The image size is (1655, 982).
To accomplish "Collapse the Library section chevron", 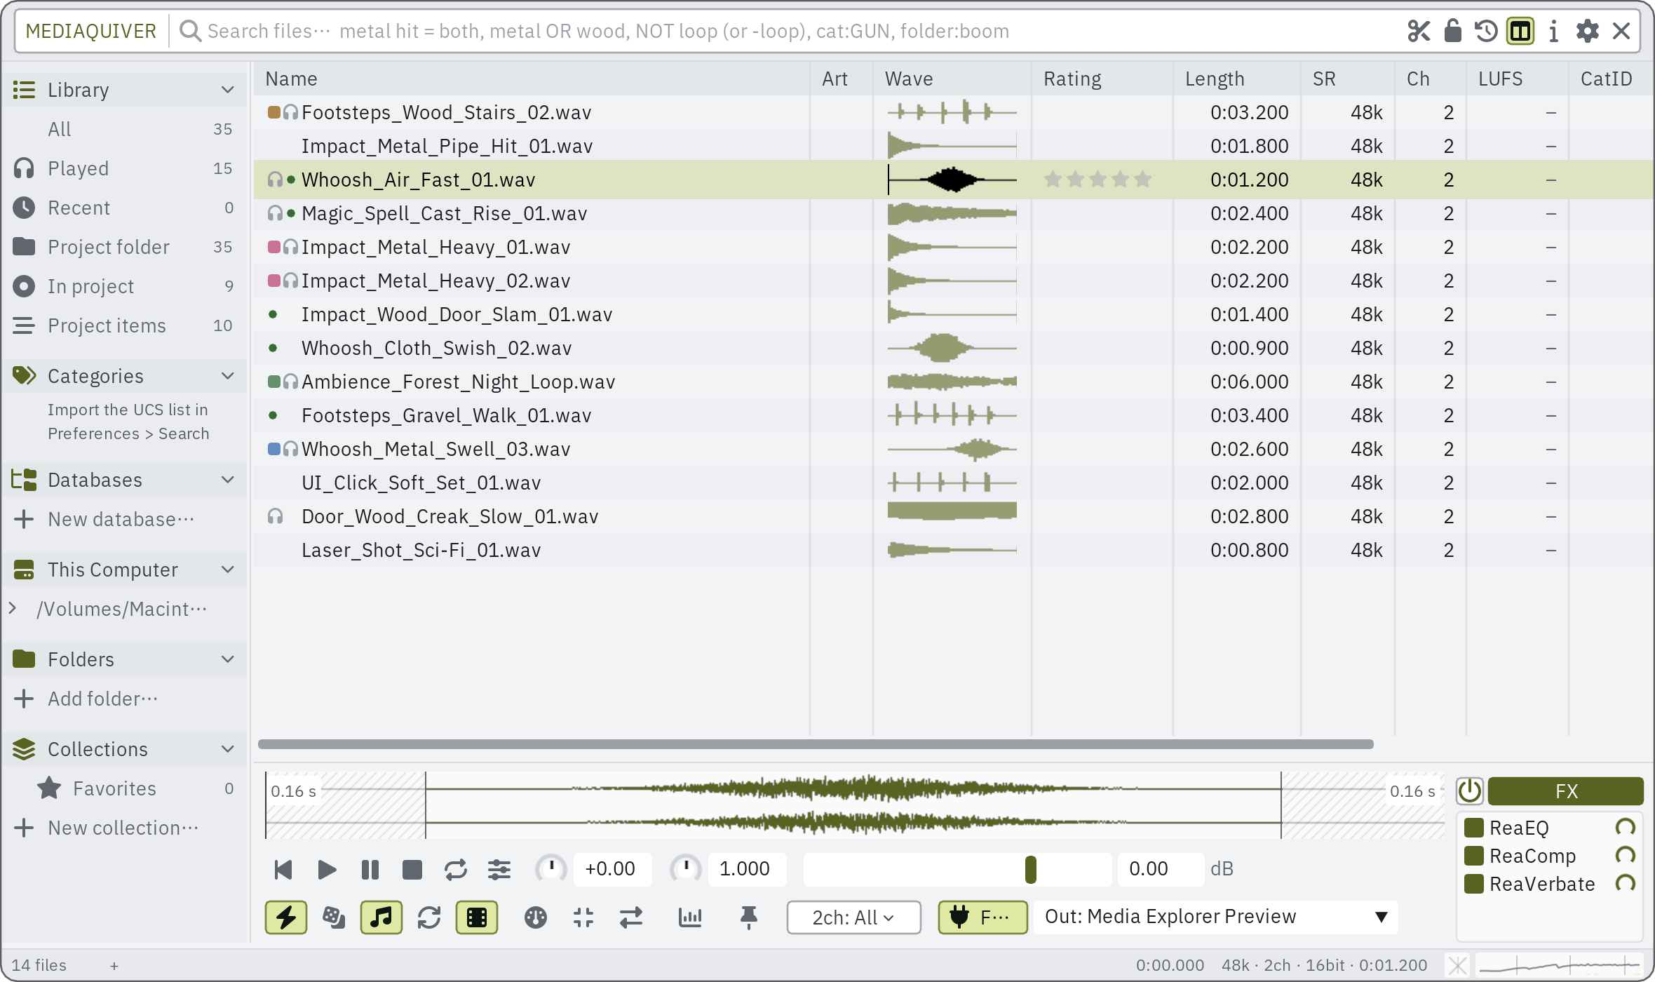I will point(227,90).
